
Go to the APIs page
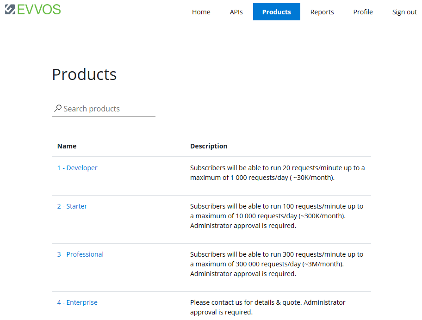(x=236, y=12)
